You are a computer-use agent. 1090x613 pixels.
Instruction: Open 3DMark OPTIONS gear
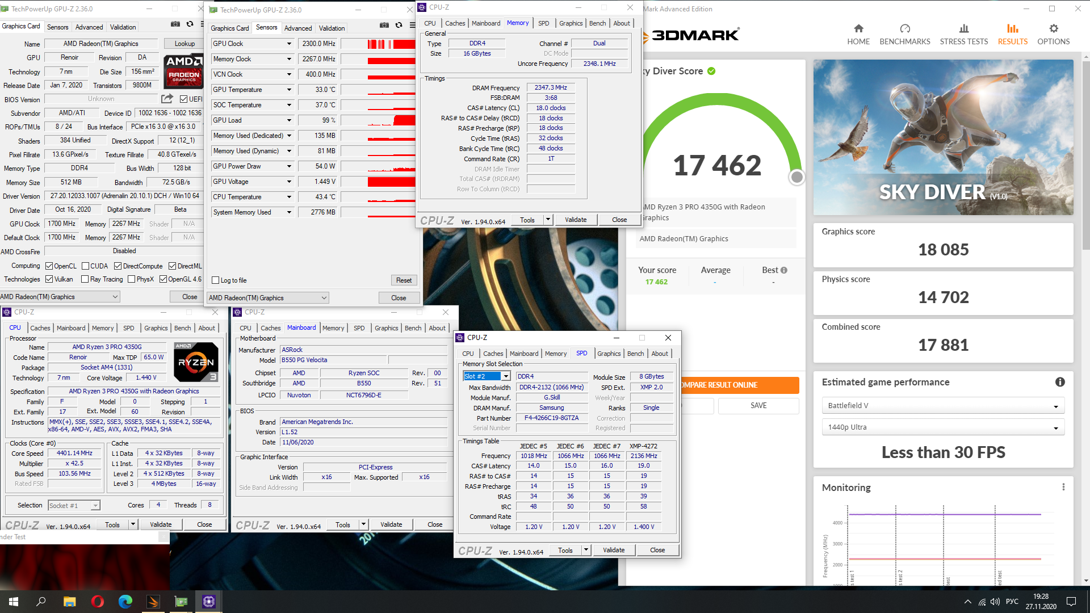point(1053,35)
